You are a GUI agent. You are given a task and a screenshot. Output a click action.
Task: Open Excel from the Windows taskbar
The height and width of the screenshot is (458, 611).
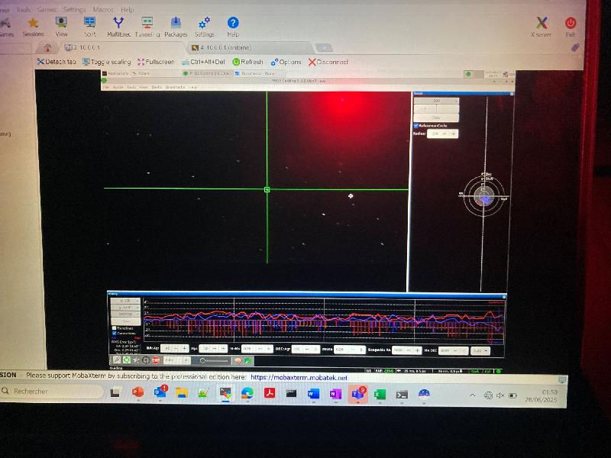[x=380, y=394]
